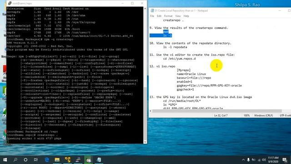Click 'enabled=1' line in Notepad
291x164 pixels.
click(x=184, y=82)
